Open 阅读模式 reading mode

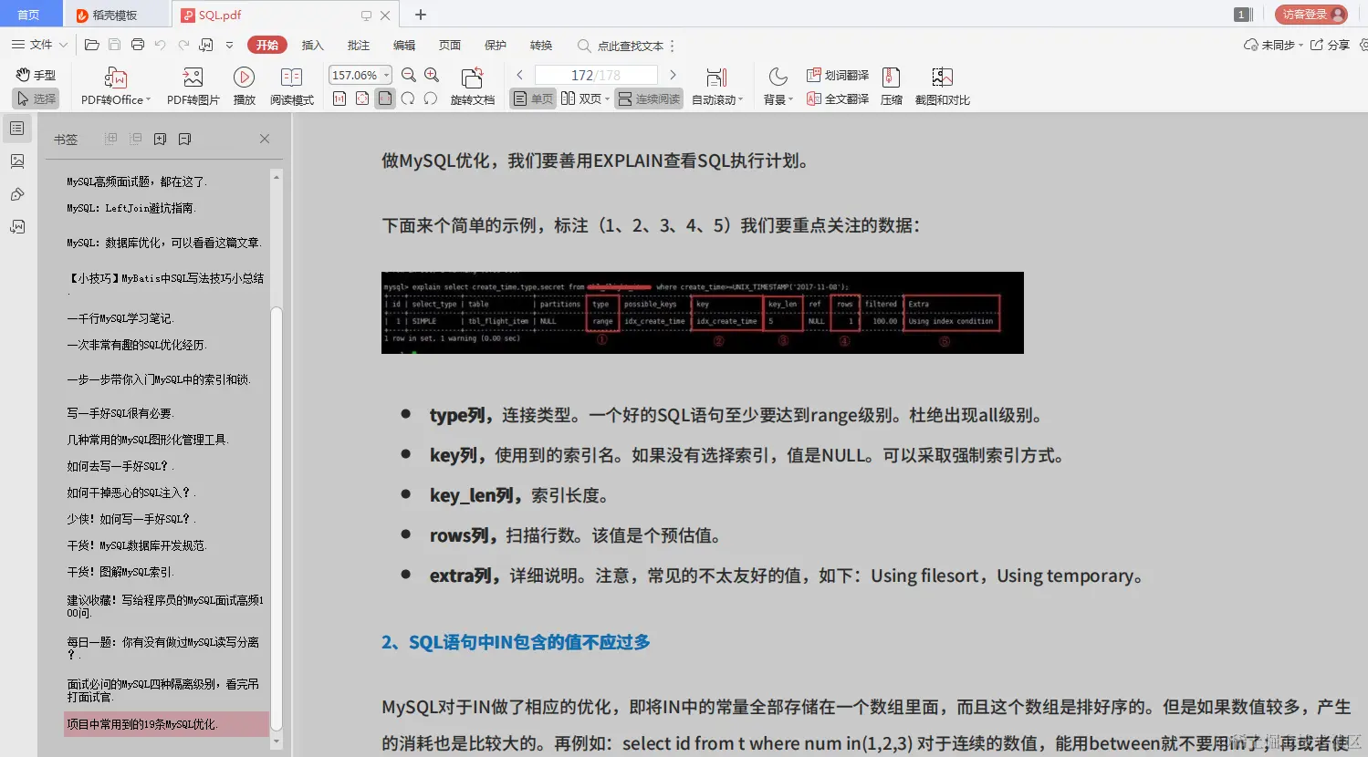291,84
